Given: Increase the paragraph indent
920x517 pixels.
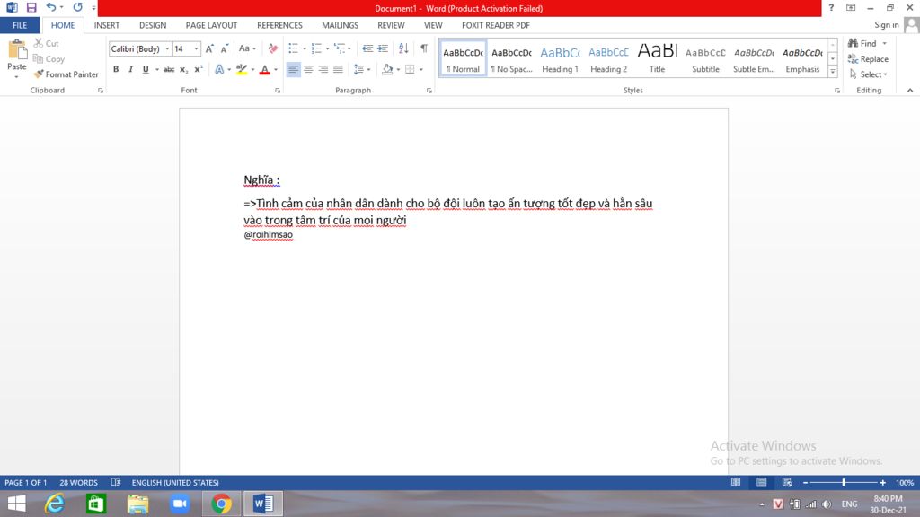Looking at the screenshot, I should coord(383,48).
